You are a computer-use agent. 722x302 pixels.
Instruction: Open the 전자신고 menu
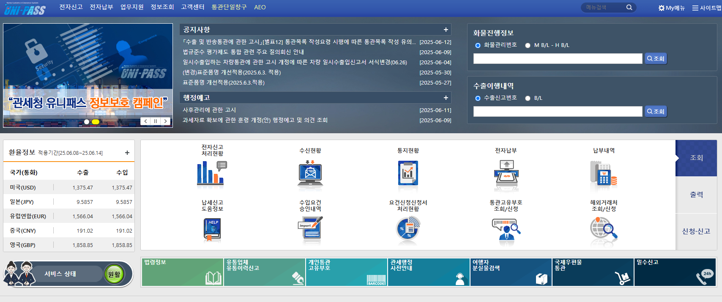pyautogui.click(x=71, y=7)
